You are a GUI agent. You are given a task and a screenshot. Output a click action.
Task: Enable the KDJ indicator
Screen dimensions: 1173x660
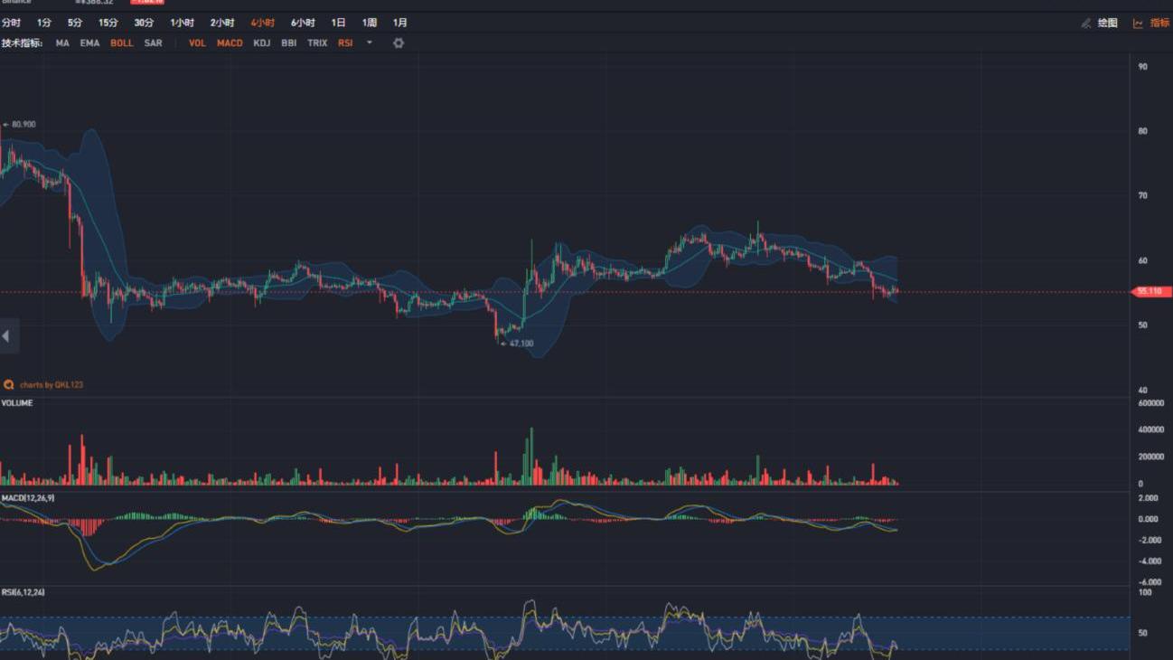point(261,43)
